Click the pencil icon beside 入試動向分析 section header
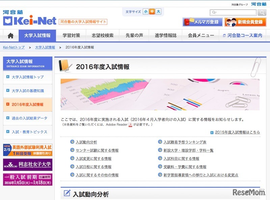This screenshot has height=200, width=270. pos(67,193)
